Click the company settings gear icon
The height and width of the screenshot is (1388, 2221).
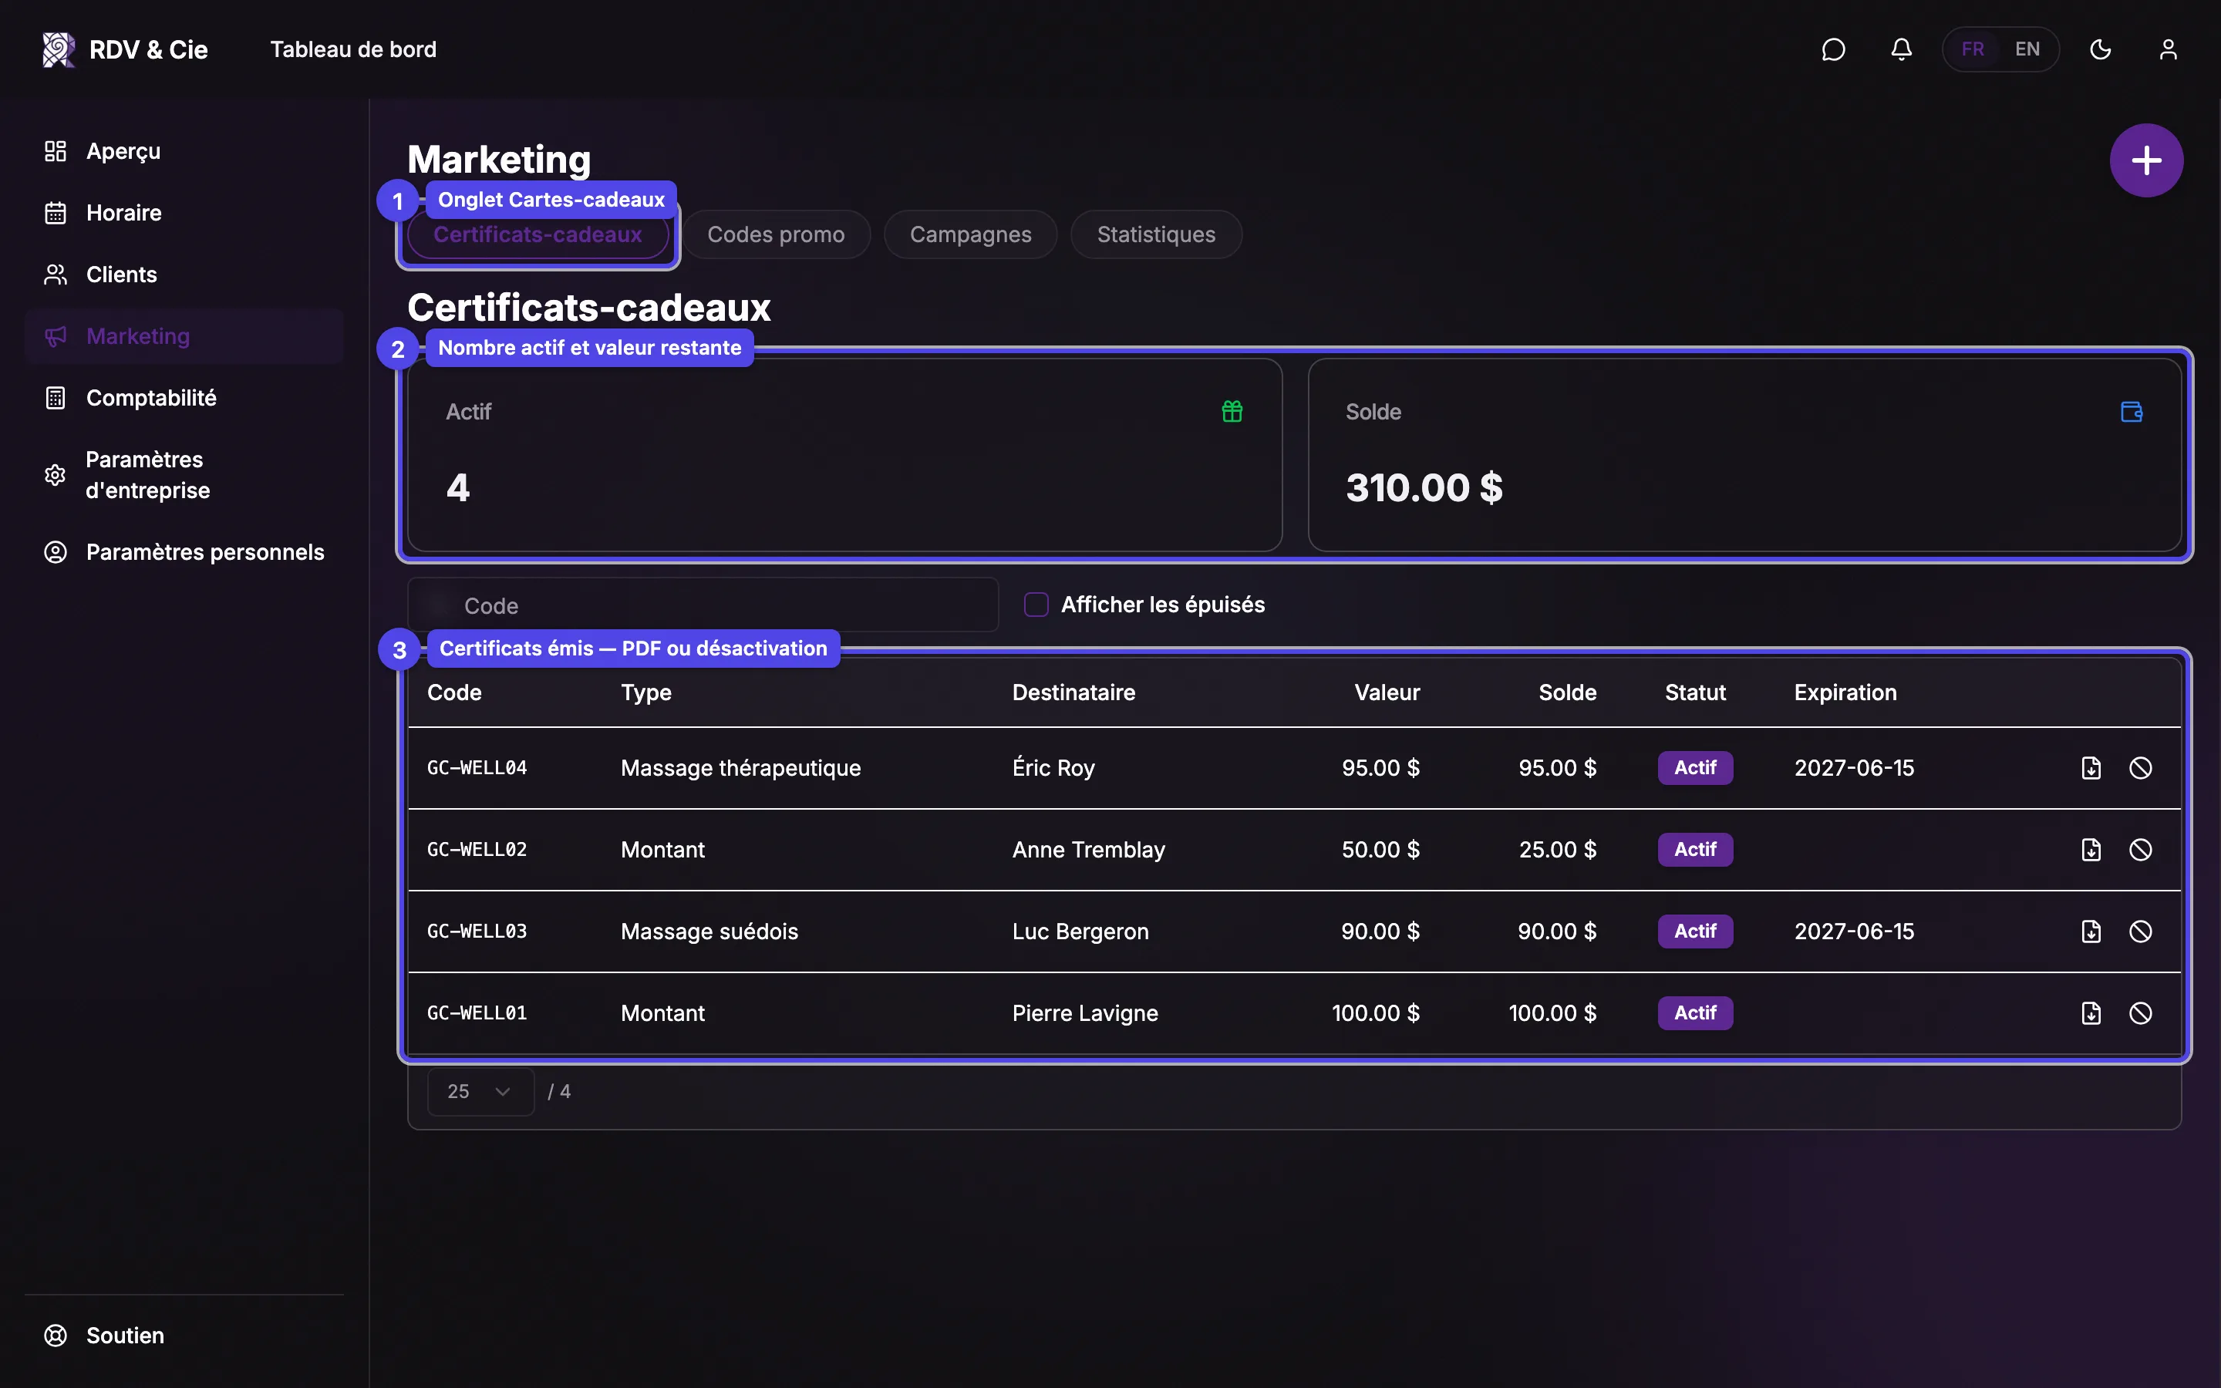pyautogui.click(x=55, y=474)
